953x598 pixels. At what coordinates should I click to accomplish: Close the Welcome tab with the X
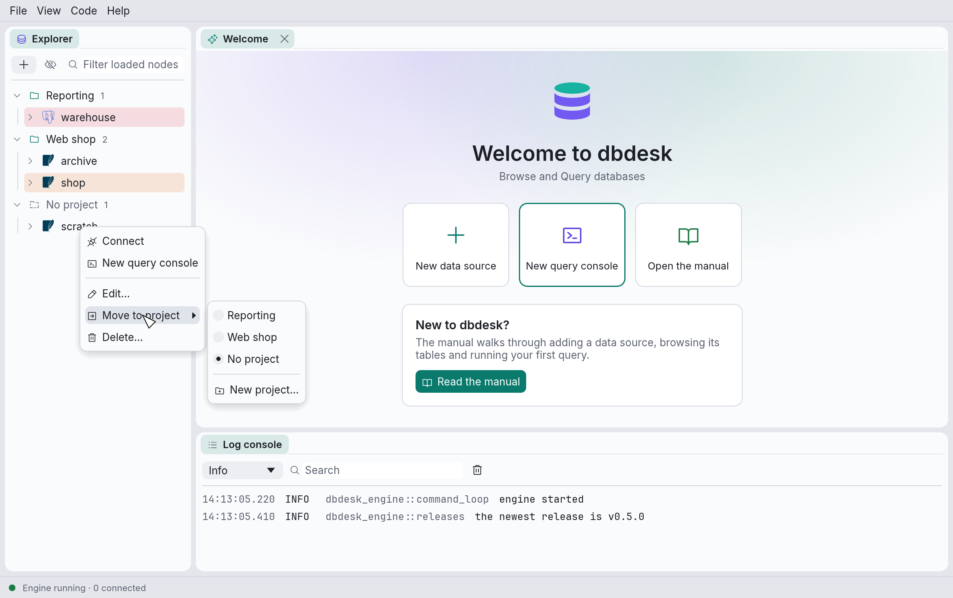pyautogui.click(x=284, y=39)
